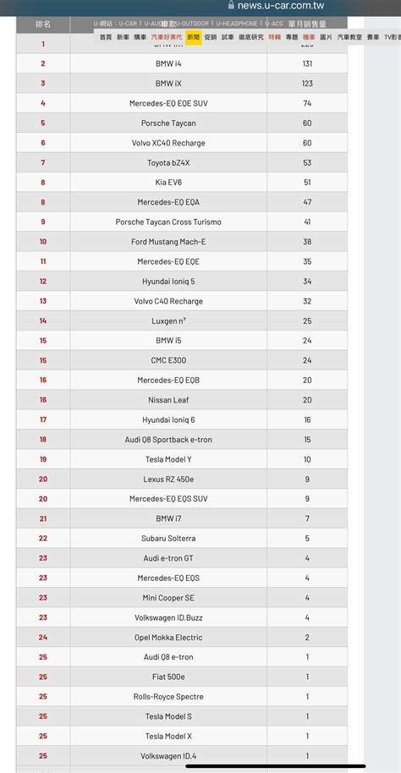Tap the home indicator bar at bottom
Image resolution: width=401 pixels, height=773 pixels.
pos(276,766)
